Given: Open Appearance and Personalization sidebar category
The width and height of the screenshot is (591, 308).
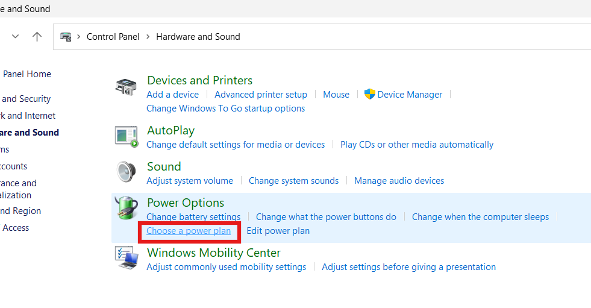Looking at the screenshot, I should pos(18,189).
